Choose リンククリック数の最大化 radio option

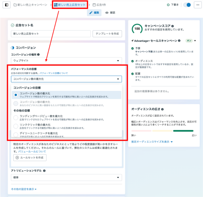click(16, 126)
